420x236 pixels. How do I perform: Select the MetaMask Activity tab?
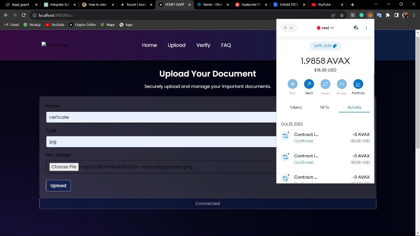[354, 107]
